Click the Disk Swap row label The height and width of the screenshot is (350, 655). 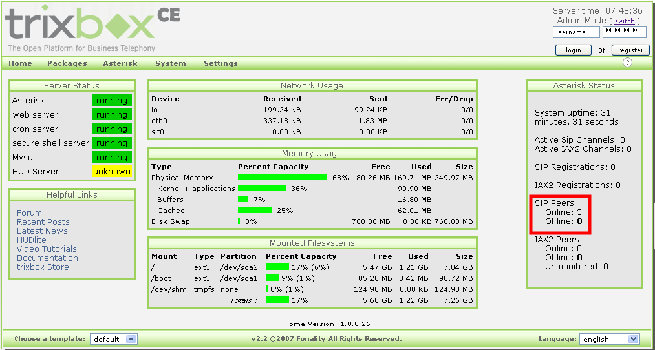pyautogui.click(x=171, y=221)
